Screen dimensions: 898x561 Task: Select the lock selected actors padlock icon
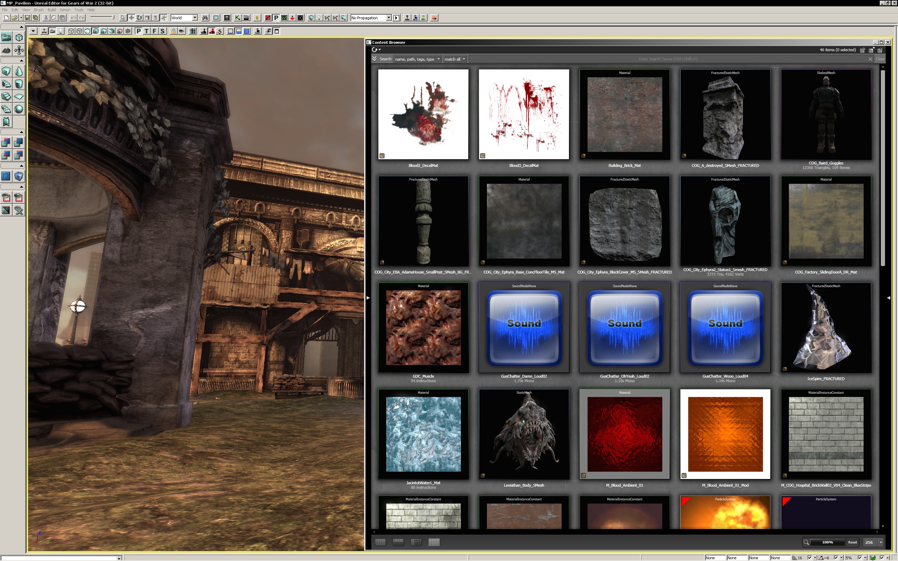(173, 31)
